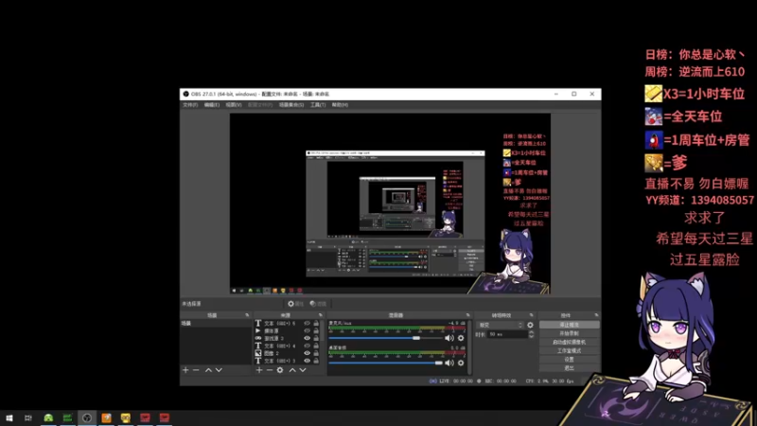Remove the selected scene with minus icon
The image size is (757, 426).
196,370
